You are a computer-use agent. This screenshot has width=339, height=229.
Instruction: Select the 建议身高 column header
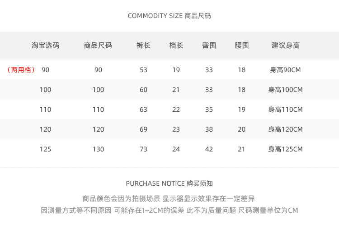pos(285,46)
